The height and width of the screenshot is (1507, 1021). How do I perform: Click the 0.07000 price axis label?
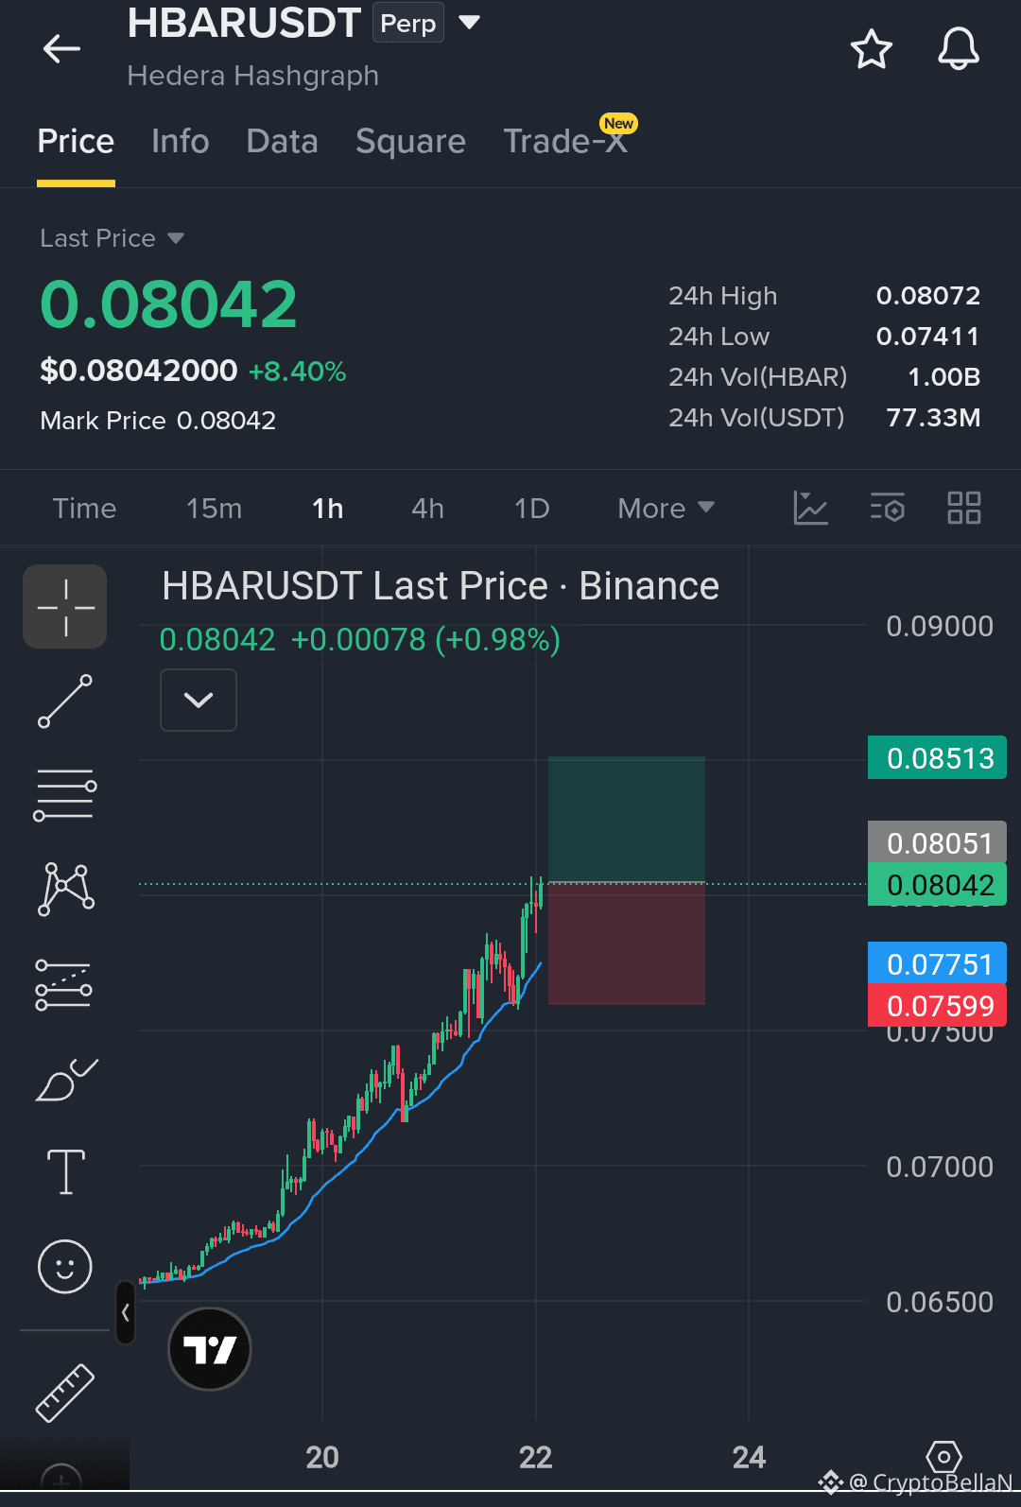click(x=939, y=1167)
